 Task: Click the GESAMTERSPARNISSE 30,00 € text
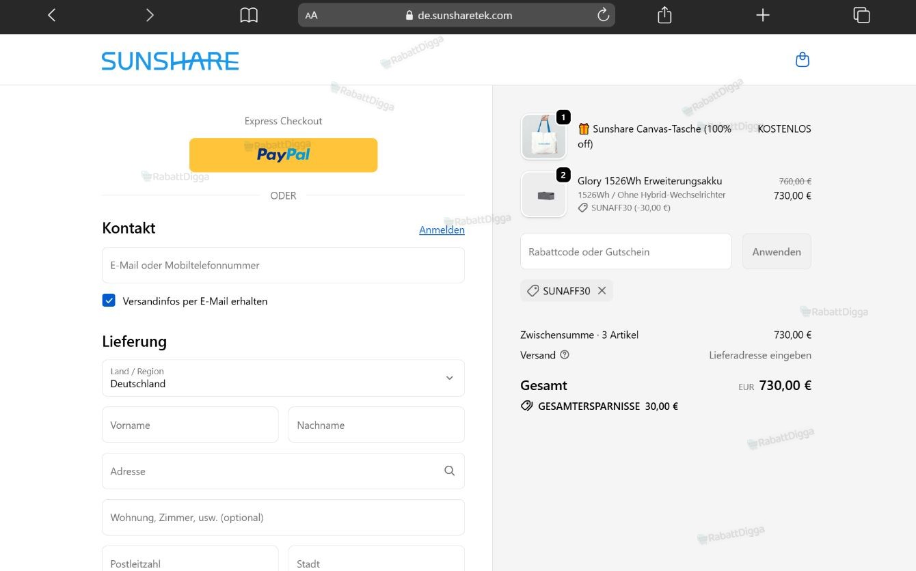pyautogui.click(x=608, y=406)
